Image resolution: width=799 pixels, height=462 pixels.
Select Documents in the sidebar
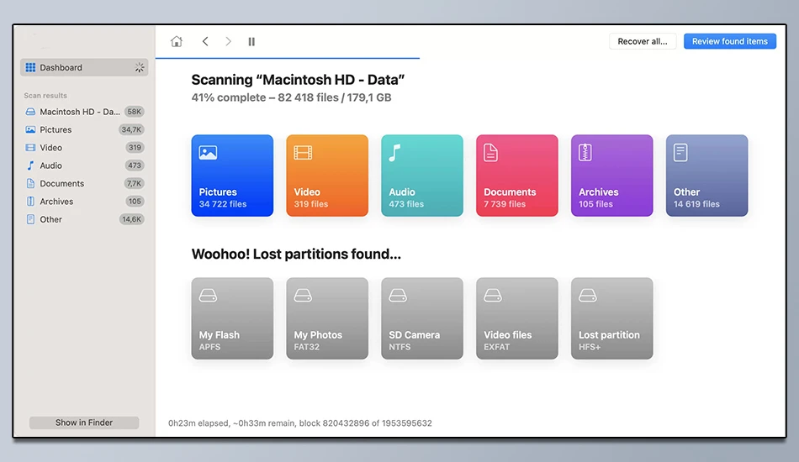click(x=84, y=183)
